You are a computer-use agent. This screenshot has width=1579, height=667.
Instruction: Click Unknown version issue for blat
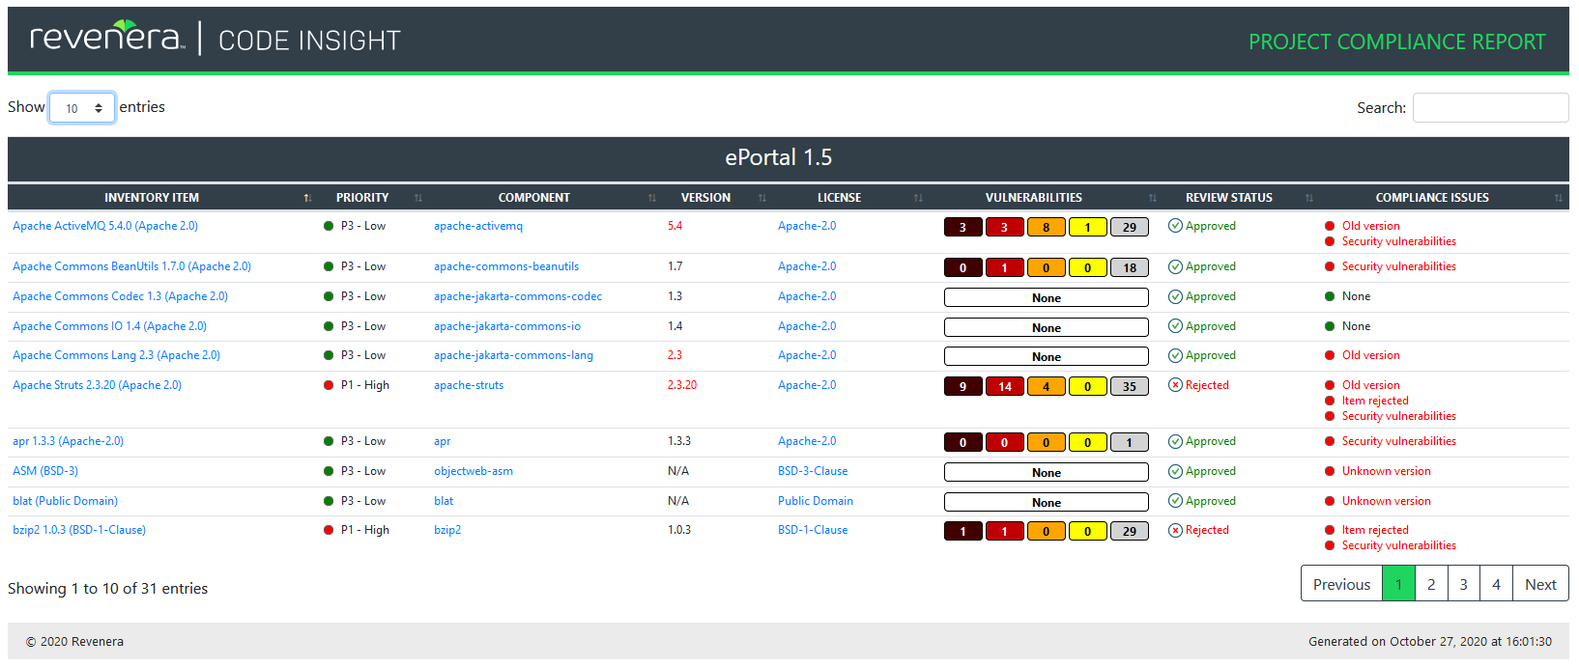1386,501
